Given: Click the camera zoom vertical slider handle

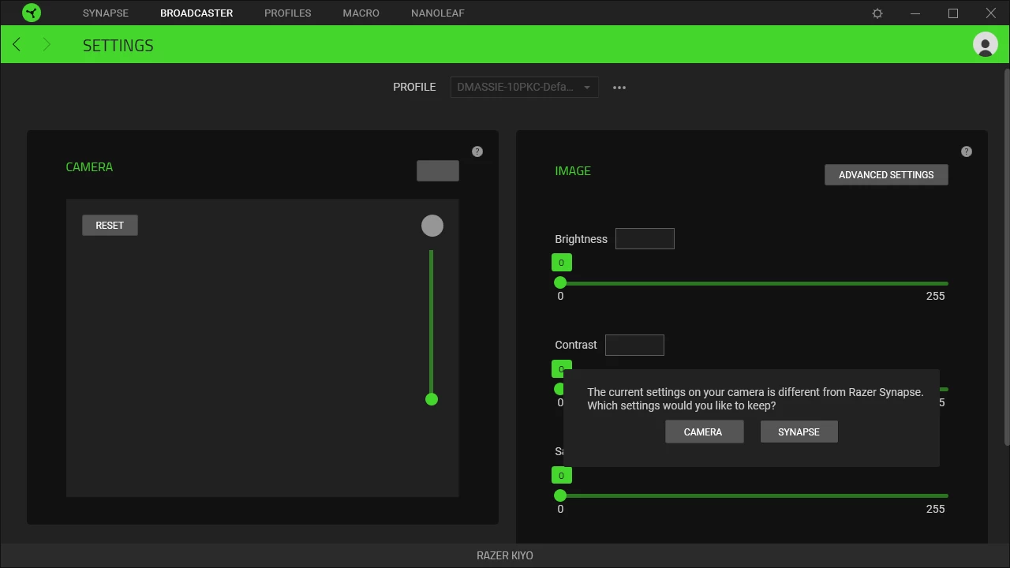Looking at the screenshot, I should [432, 399].
